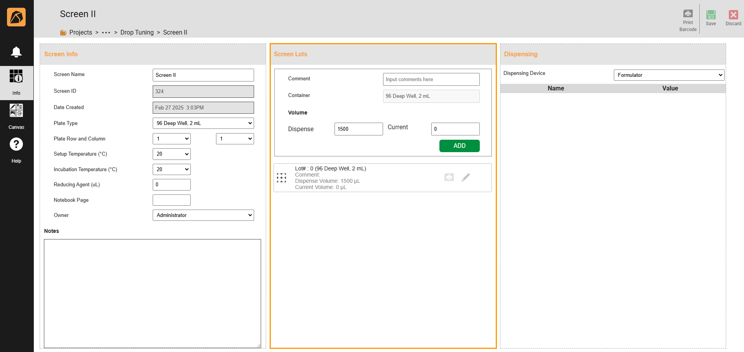Screen dimensions: 744x352
Task: Click the edit pencil for Lot# 0
Action: coord(465,177)
